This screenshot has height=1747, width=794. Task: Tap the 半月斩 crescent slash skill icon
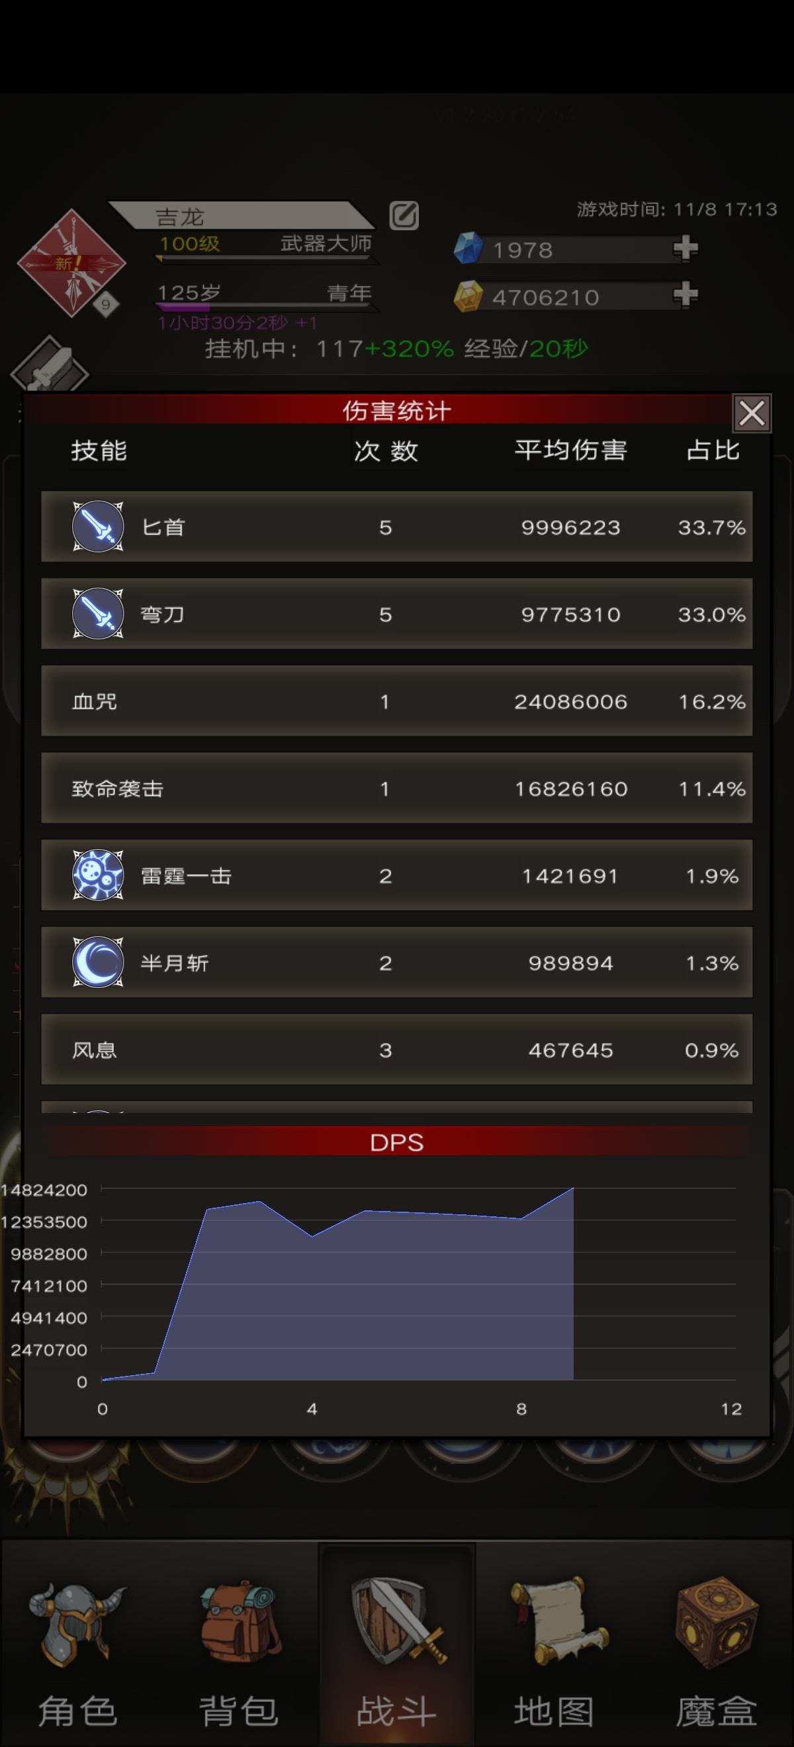[99, 962]
